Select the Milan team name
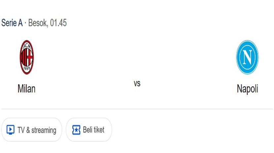This screenshot has width=274, height=153. (26, 89)
